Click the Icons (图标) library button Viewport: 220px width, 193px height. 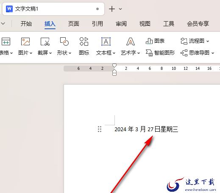84,41
